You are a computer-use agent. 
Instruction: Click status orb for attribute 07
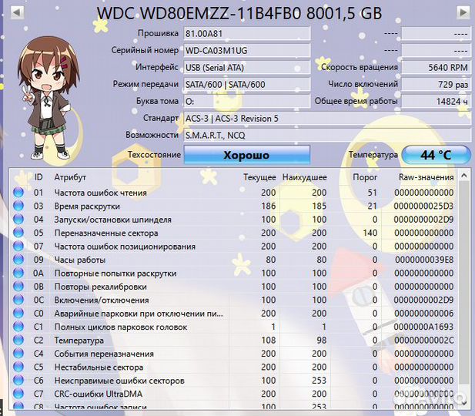coord(18,247)
